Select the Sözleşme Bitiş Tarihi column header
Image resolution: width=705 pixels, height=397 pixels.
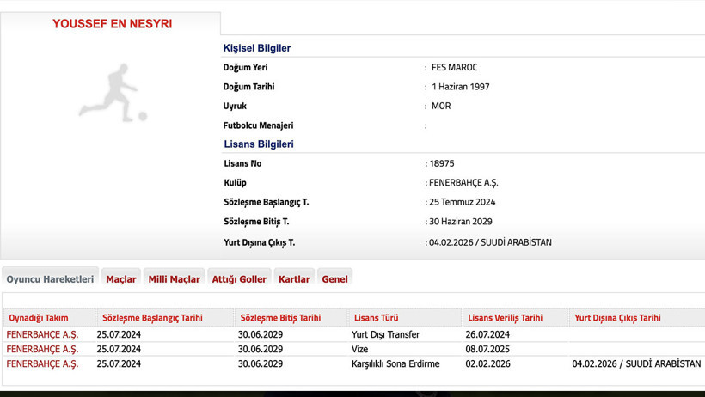pos(280,318)
